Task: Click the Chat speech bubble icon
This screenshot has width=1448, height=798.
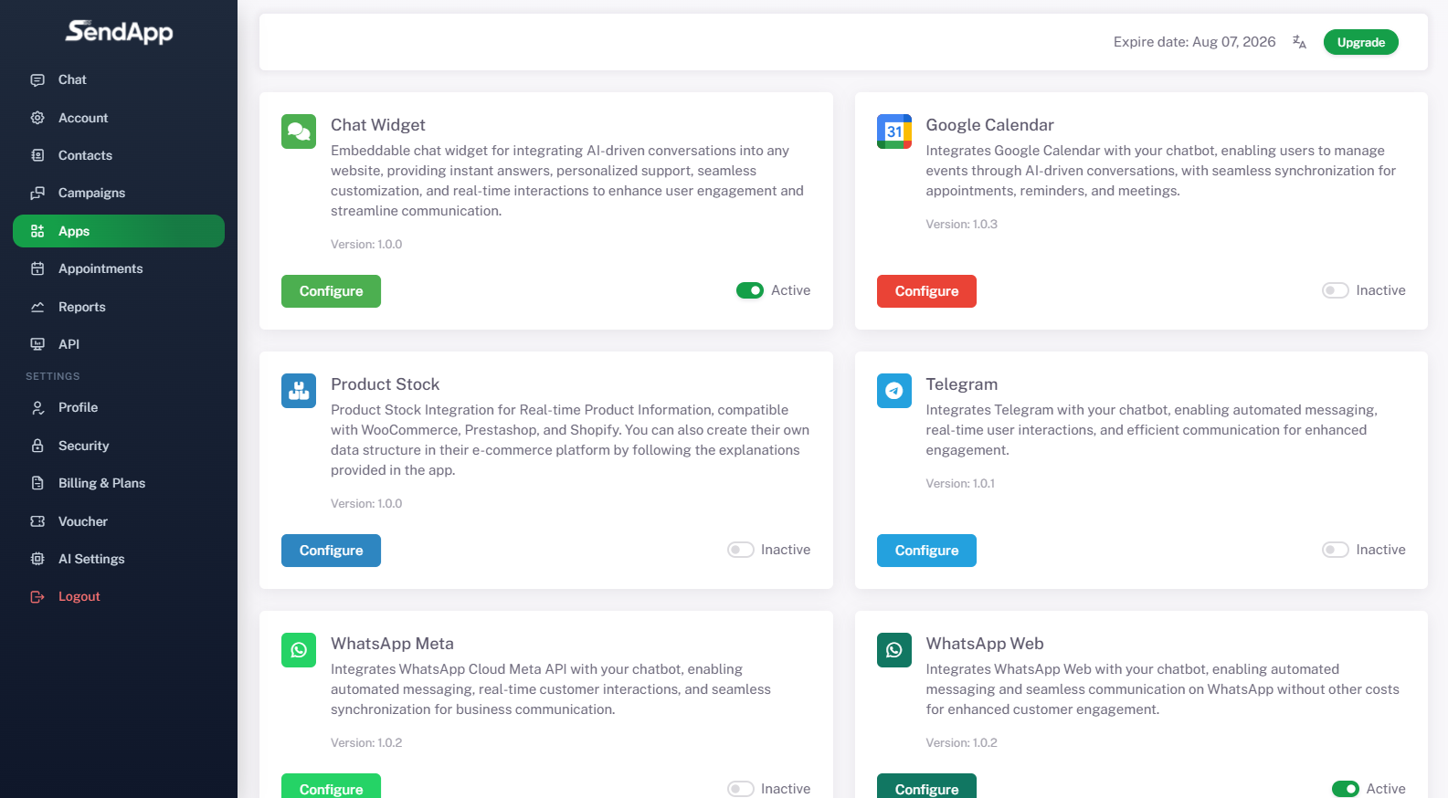Action: point(37,80)
